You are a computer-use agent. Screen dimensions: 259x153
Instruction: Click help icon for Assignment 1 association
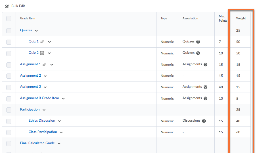coord(206,64)
